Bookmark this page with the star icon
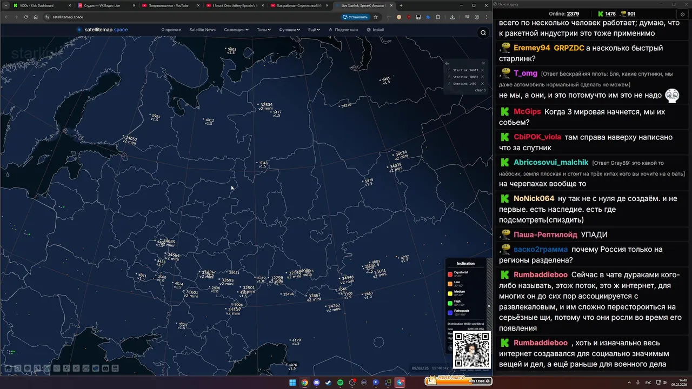The width and height of the screenshot is (692, 389). pyautogui.click(x=376, y=17)
